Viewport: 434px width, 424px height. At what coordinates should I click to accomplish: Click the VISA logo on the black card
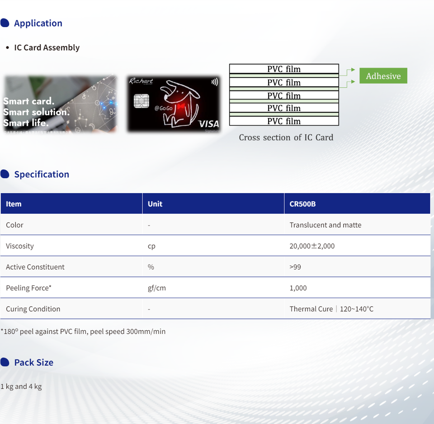(208, 124)
